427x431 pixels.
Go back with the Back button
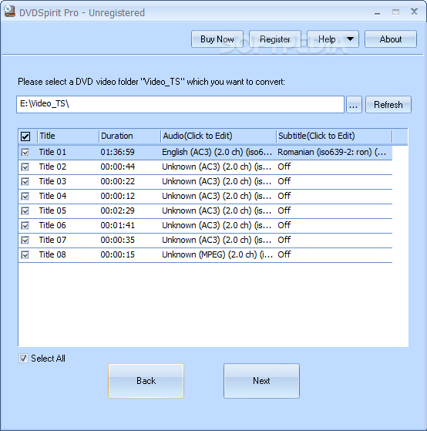click(x=146, y=381)
